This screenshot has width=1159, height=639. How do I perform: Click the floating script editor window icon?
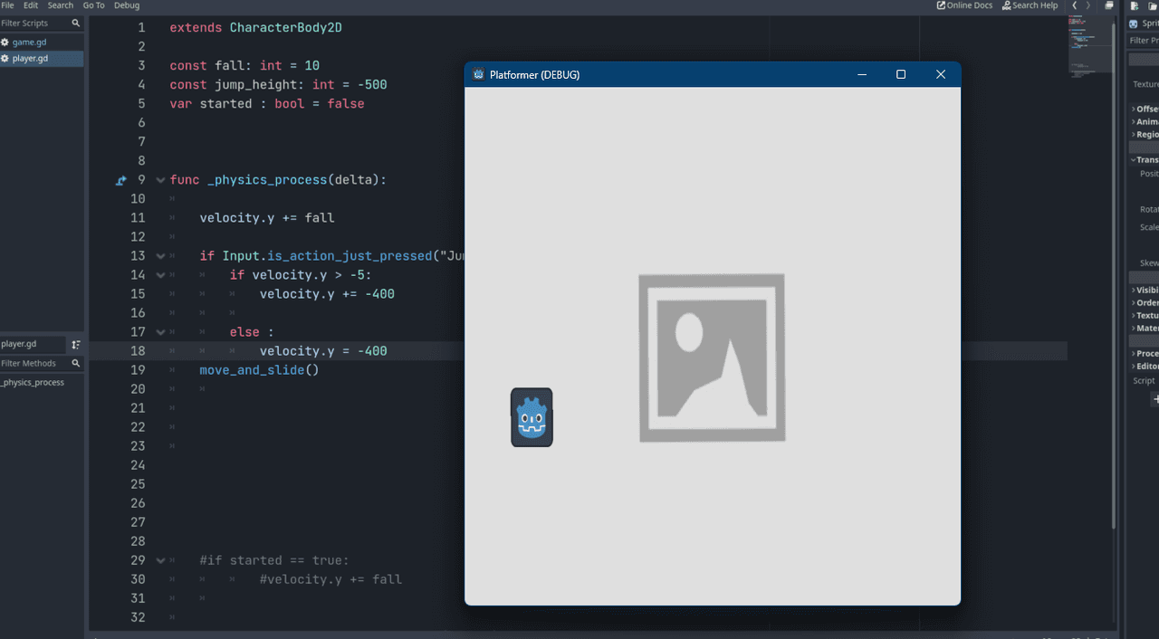coord(1109,5)
